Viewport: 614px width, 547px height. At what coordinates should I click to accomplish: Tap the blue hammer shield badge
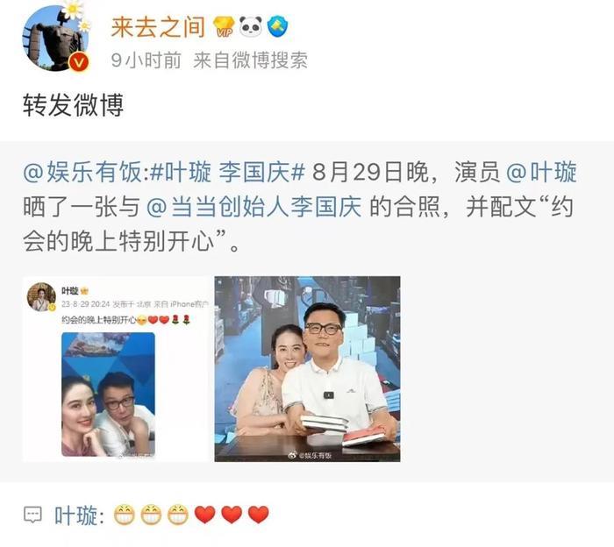[277, 26]
